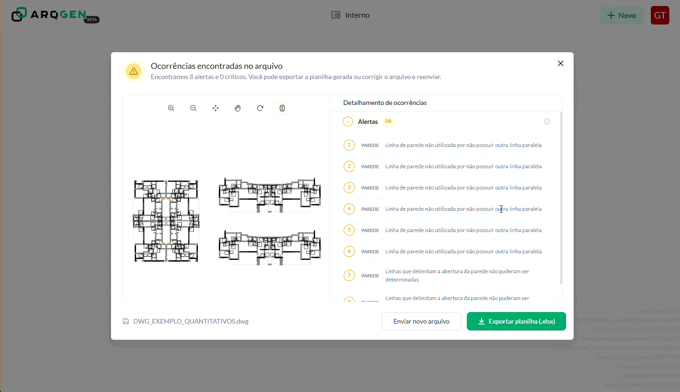The width and height of the screenshot is (680, 392).
Task: Select alert number 6 circle
Action: click(x=349, y=251)
